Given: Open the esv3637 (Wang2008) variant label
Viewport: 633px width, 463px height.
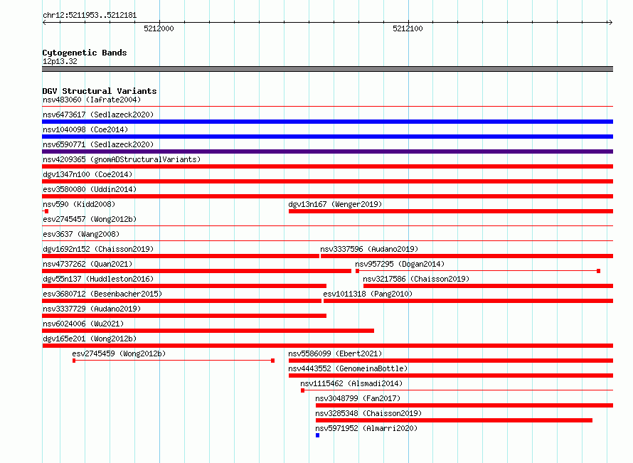Looking at the screenshot, I should coord(81,234).
